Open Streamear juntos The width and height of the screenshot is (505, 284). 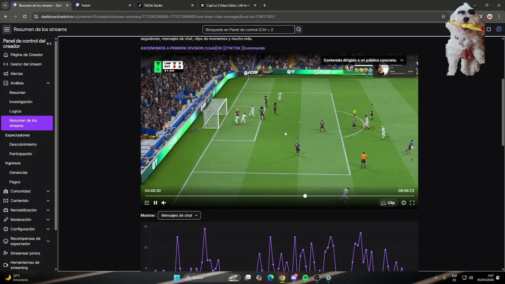(25, 253)
